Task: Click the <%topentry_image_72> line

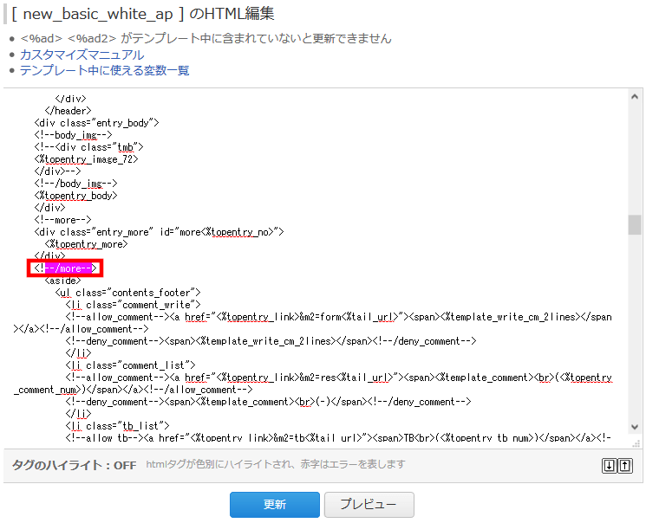Action: tap(86, 159)
